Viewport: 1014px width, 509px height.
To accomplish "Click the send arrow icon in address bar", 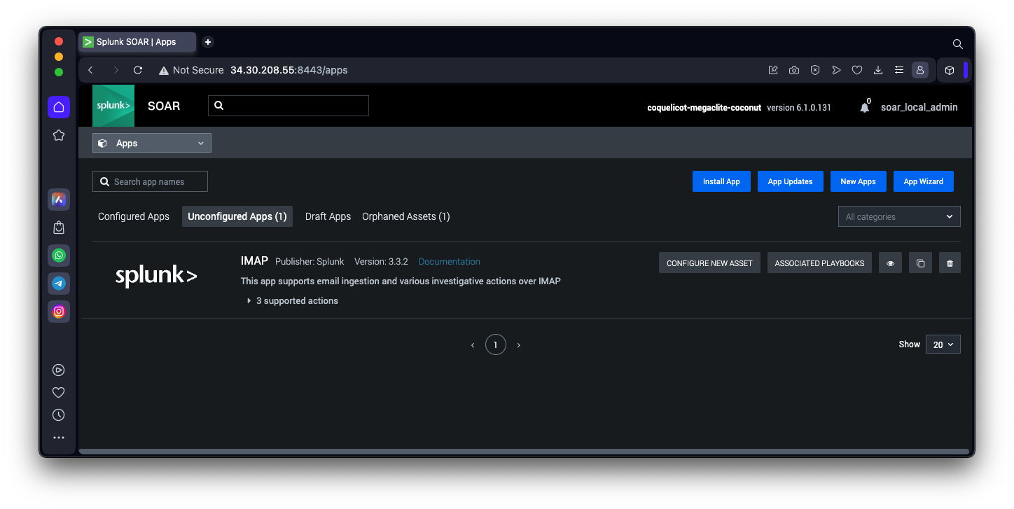I will coord(836,70).
